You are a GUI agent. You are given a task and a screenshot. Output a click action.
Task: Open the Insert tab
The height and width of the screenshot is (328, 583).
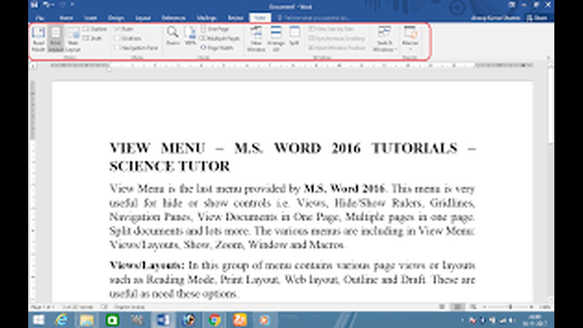tap(90, 18)
